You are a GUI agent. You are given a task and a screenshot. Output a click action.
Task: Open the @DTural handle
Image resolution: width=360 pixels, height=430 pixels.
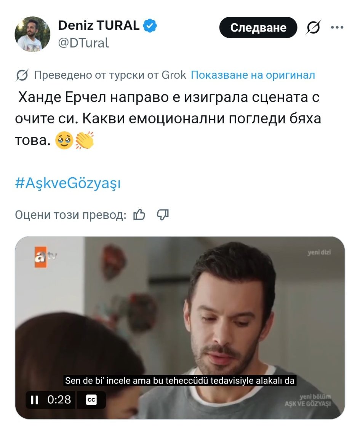coord(83,43)
